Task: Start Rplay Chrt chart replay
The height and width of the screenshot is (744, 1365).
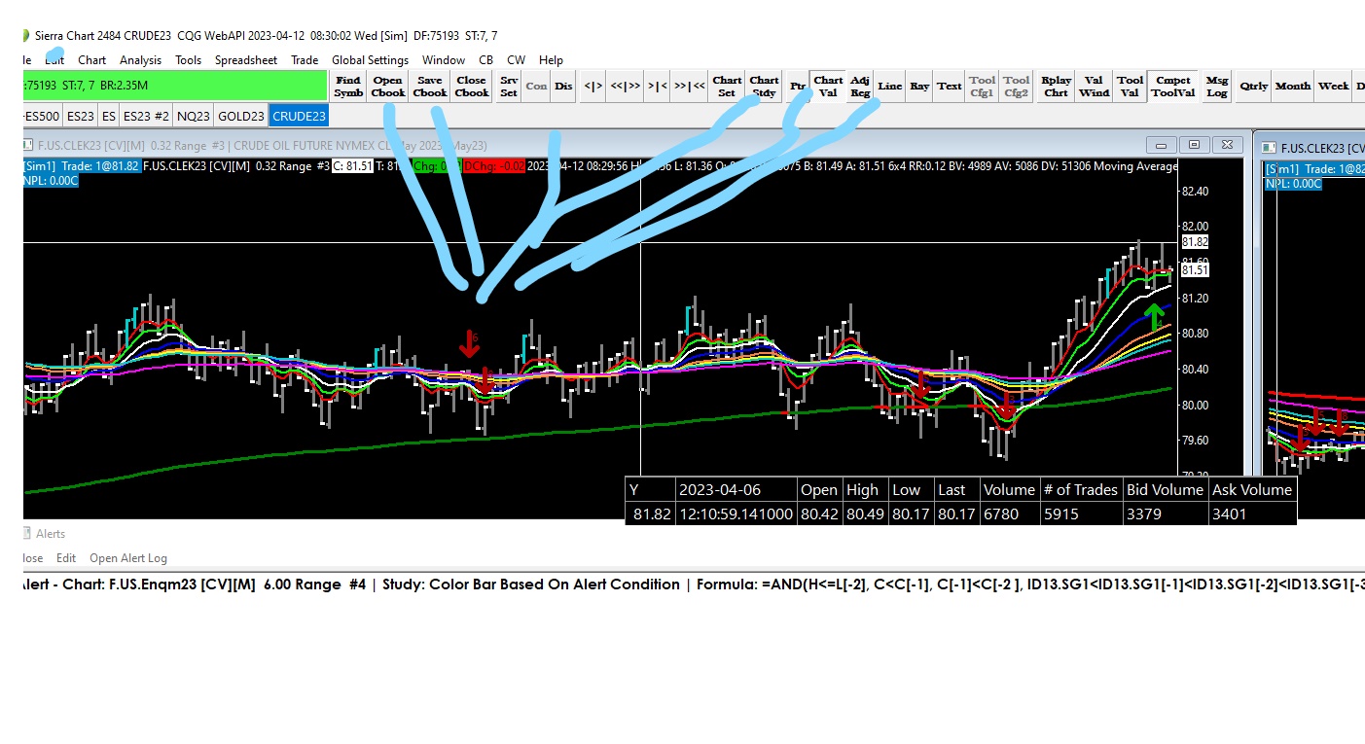Action: 1056,86
